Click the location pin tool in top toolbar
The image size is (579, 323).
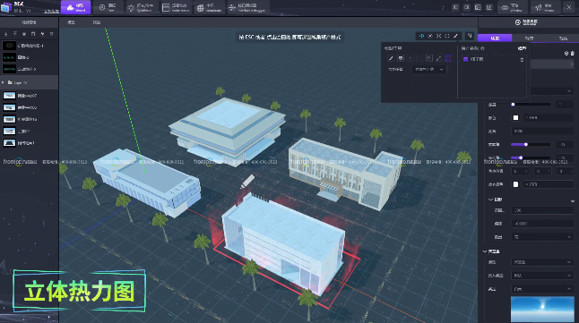(108, 7)
